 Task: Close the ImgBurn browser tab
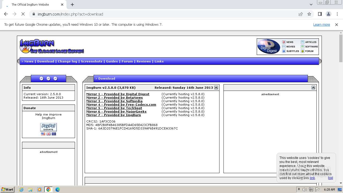62,5
